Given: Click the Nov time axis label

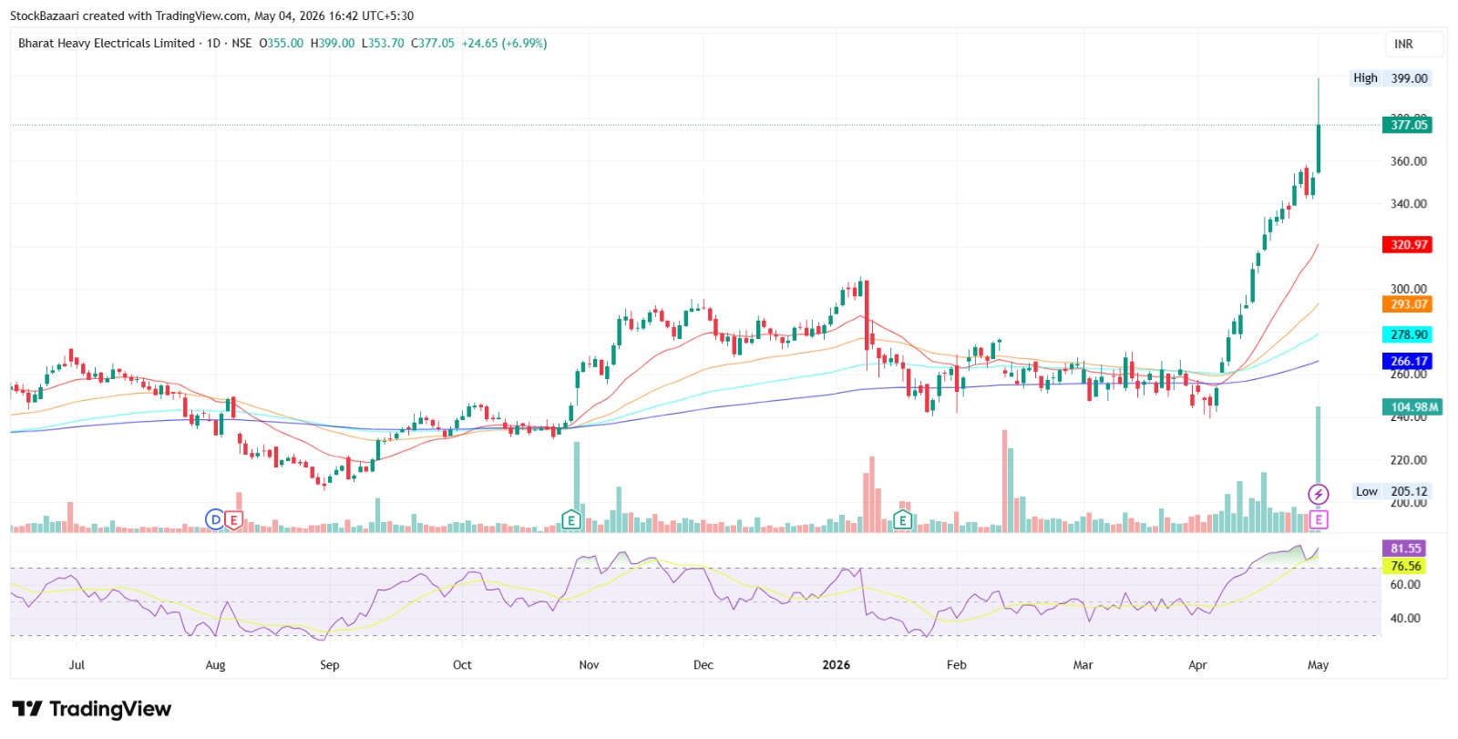Looking at the screenshot, I should [590, 665].
